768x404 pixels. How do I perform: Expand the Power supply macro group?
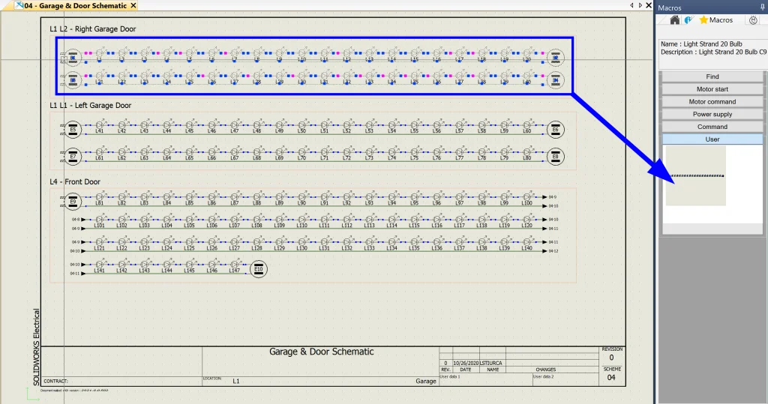pos(712,115)
